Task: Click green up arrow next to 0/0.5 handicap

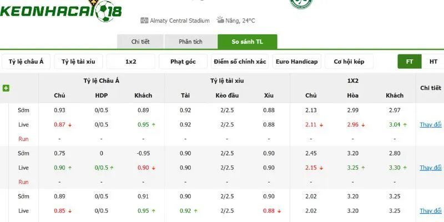Action: click(x=112, y=168)
